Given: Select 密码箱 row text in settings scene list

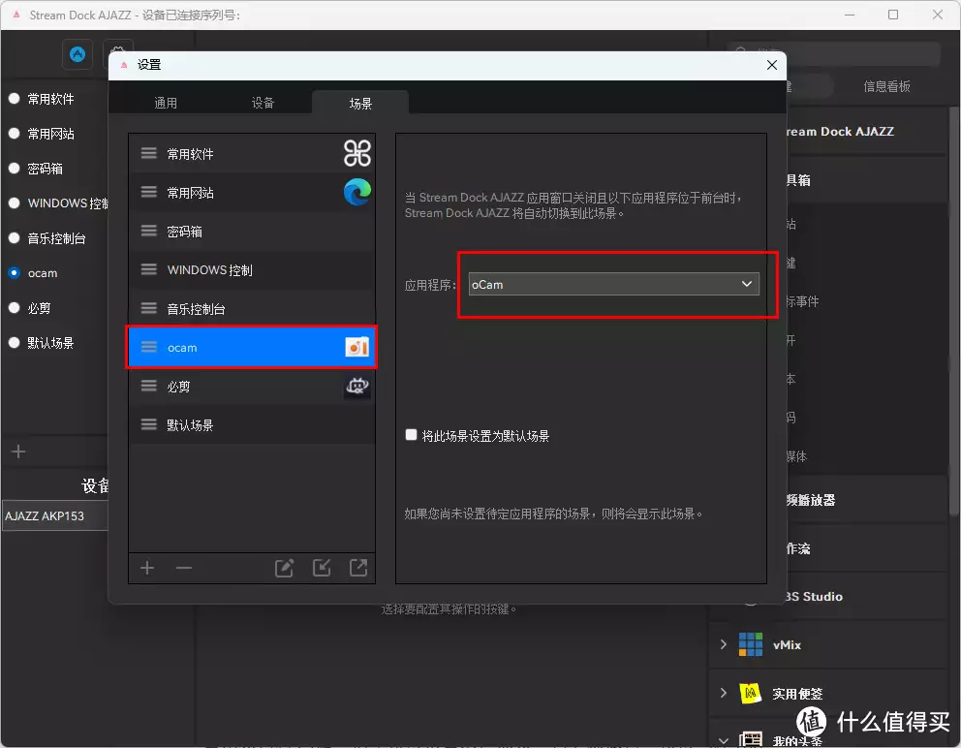Looking at the screenshot, I should (x=184, y=232).
